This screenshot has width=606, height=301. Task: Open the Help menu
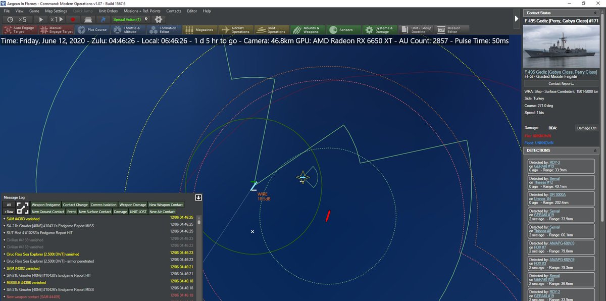pos(207,11)
